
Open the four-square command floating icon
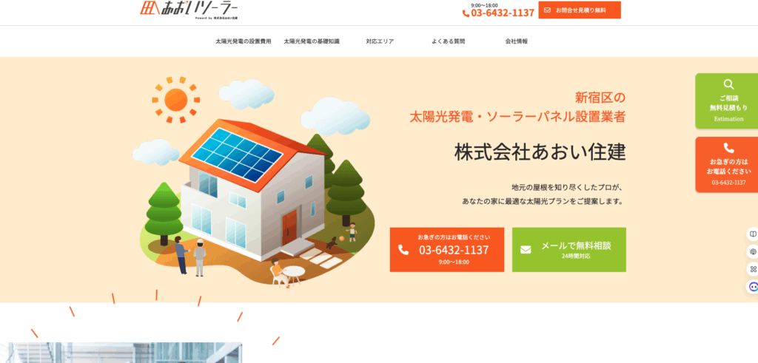pos(753,269)
